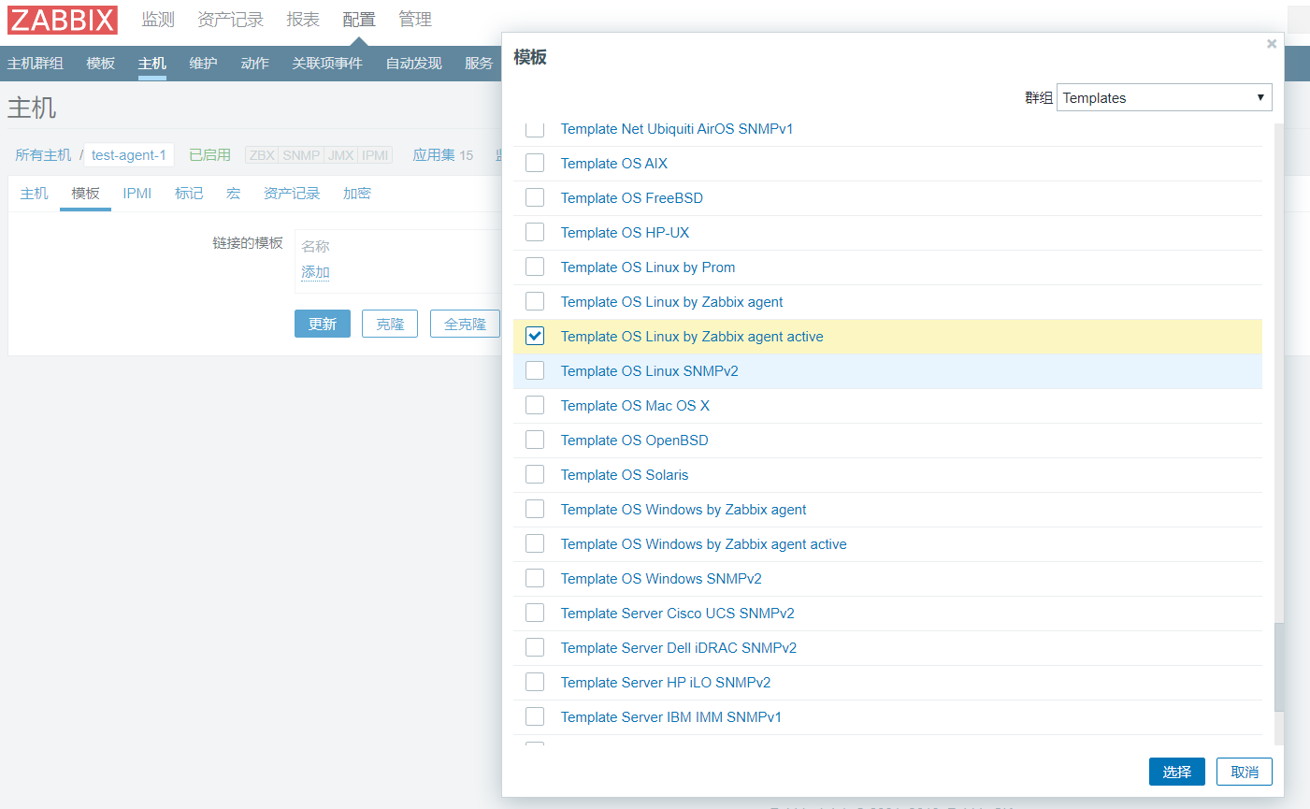Open the 管理 top menu
The width and height of the screenshot is (1310, 809).
[415, 20]
